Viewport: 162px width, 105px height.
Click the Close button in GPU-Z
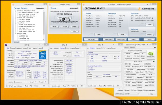(x=152, y=94)
